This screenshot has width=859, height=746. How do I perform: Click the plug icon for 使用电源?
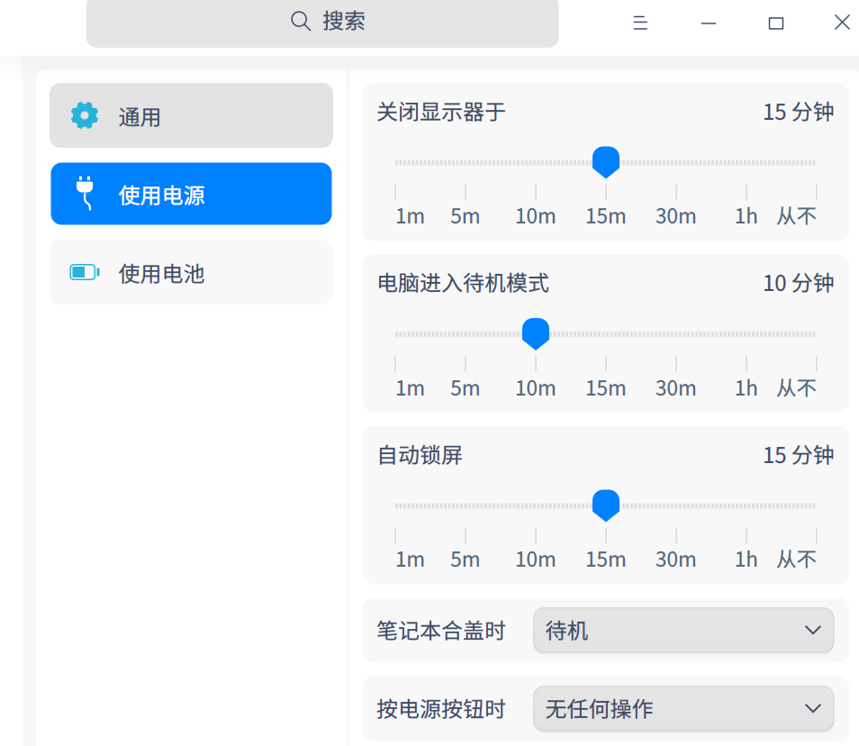pos(85,194)
